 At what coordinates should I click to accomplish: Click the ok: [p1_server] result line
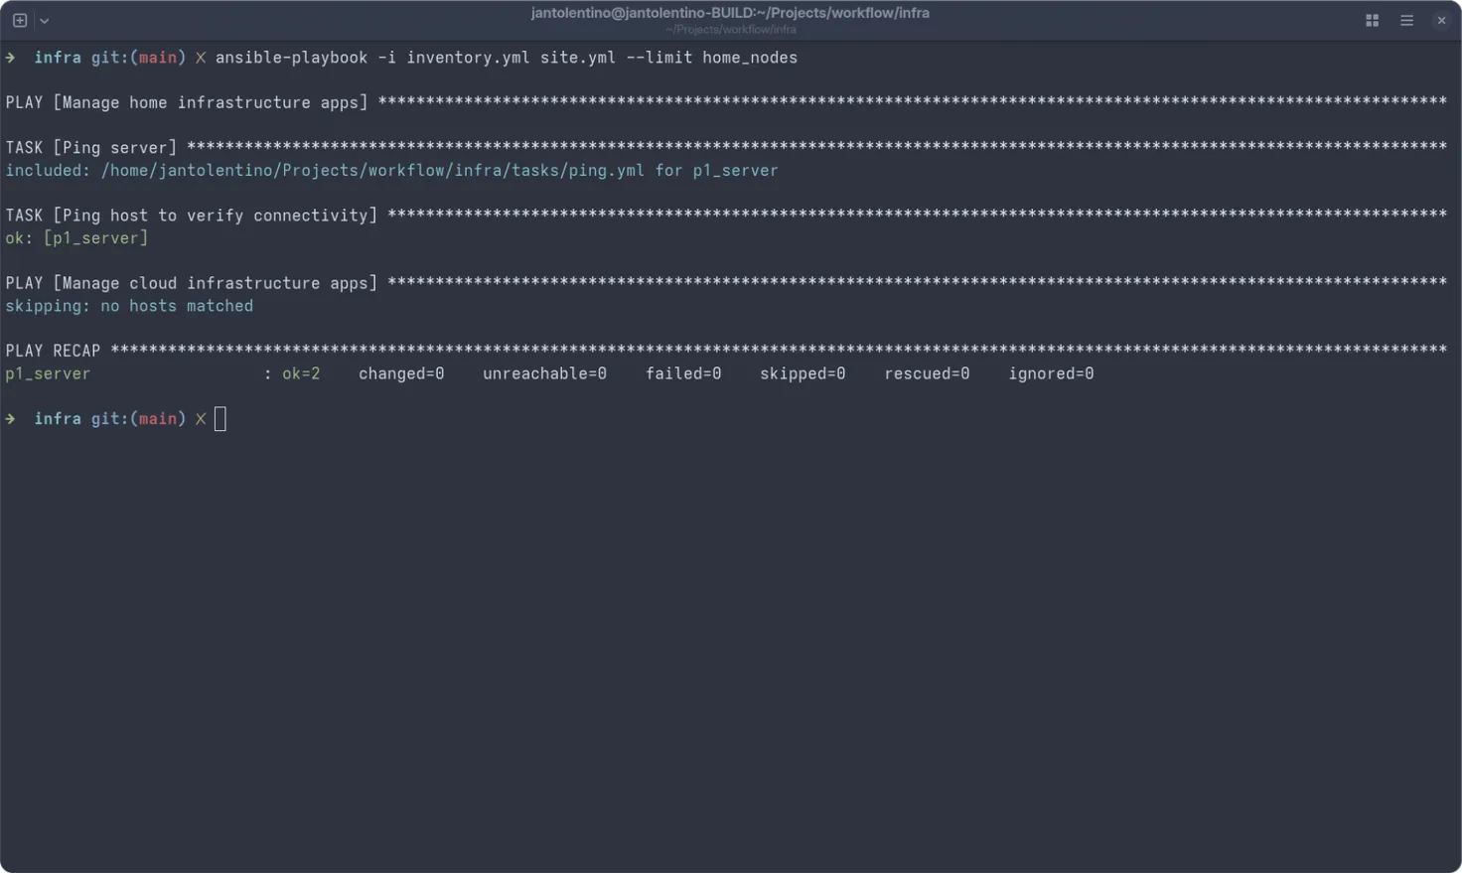point(76,238)
